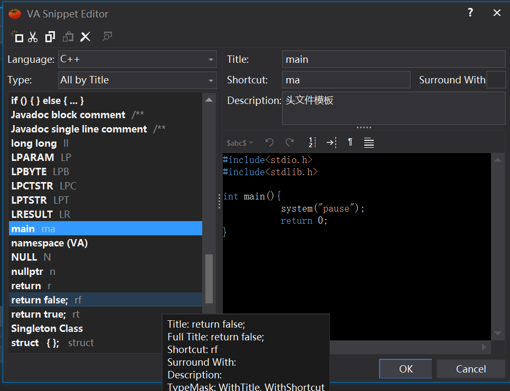Image resolution: width=510 pixels, height=391 pixels.
Task: Click the Shortcut input containing ma
Action: (346, 80)
